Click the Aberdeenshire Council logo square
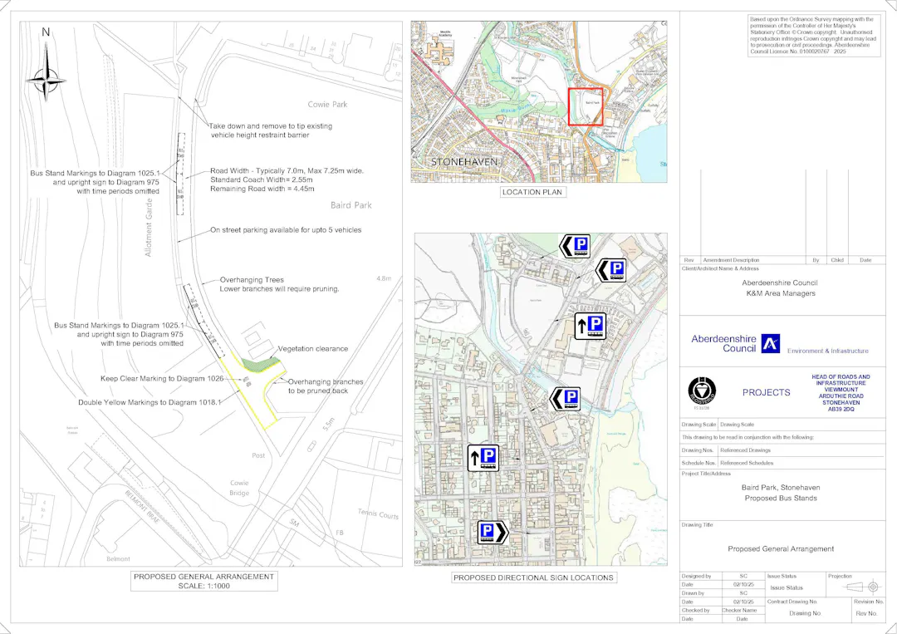 pos(770,343)
